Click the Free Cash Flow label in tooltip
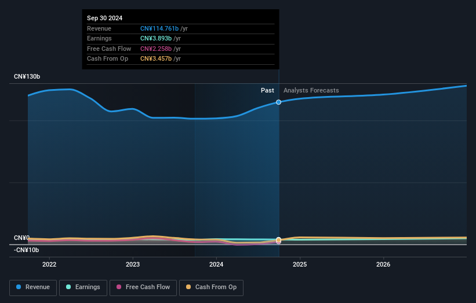Image resolution: width=476 pixels, height=303 pixels. (x=109, y=49)
